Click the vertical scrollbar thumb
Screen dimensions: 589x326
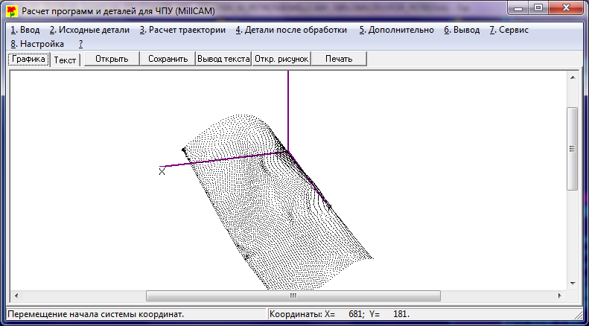tap(573, 149)
